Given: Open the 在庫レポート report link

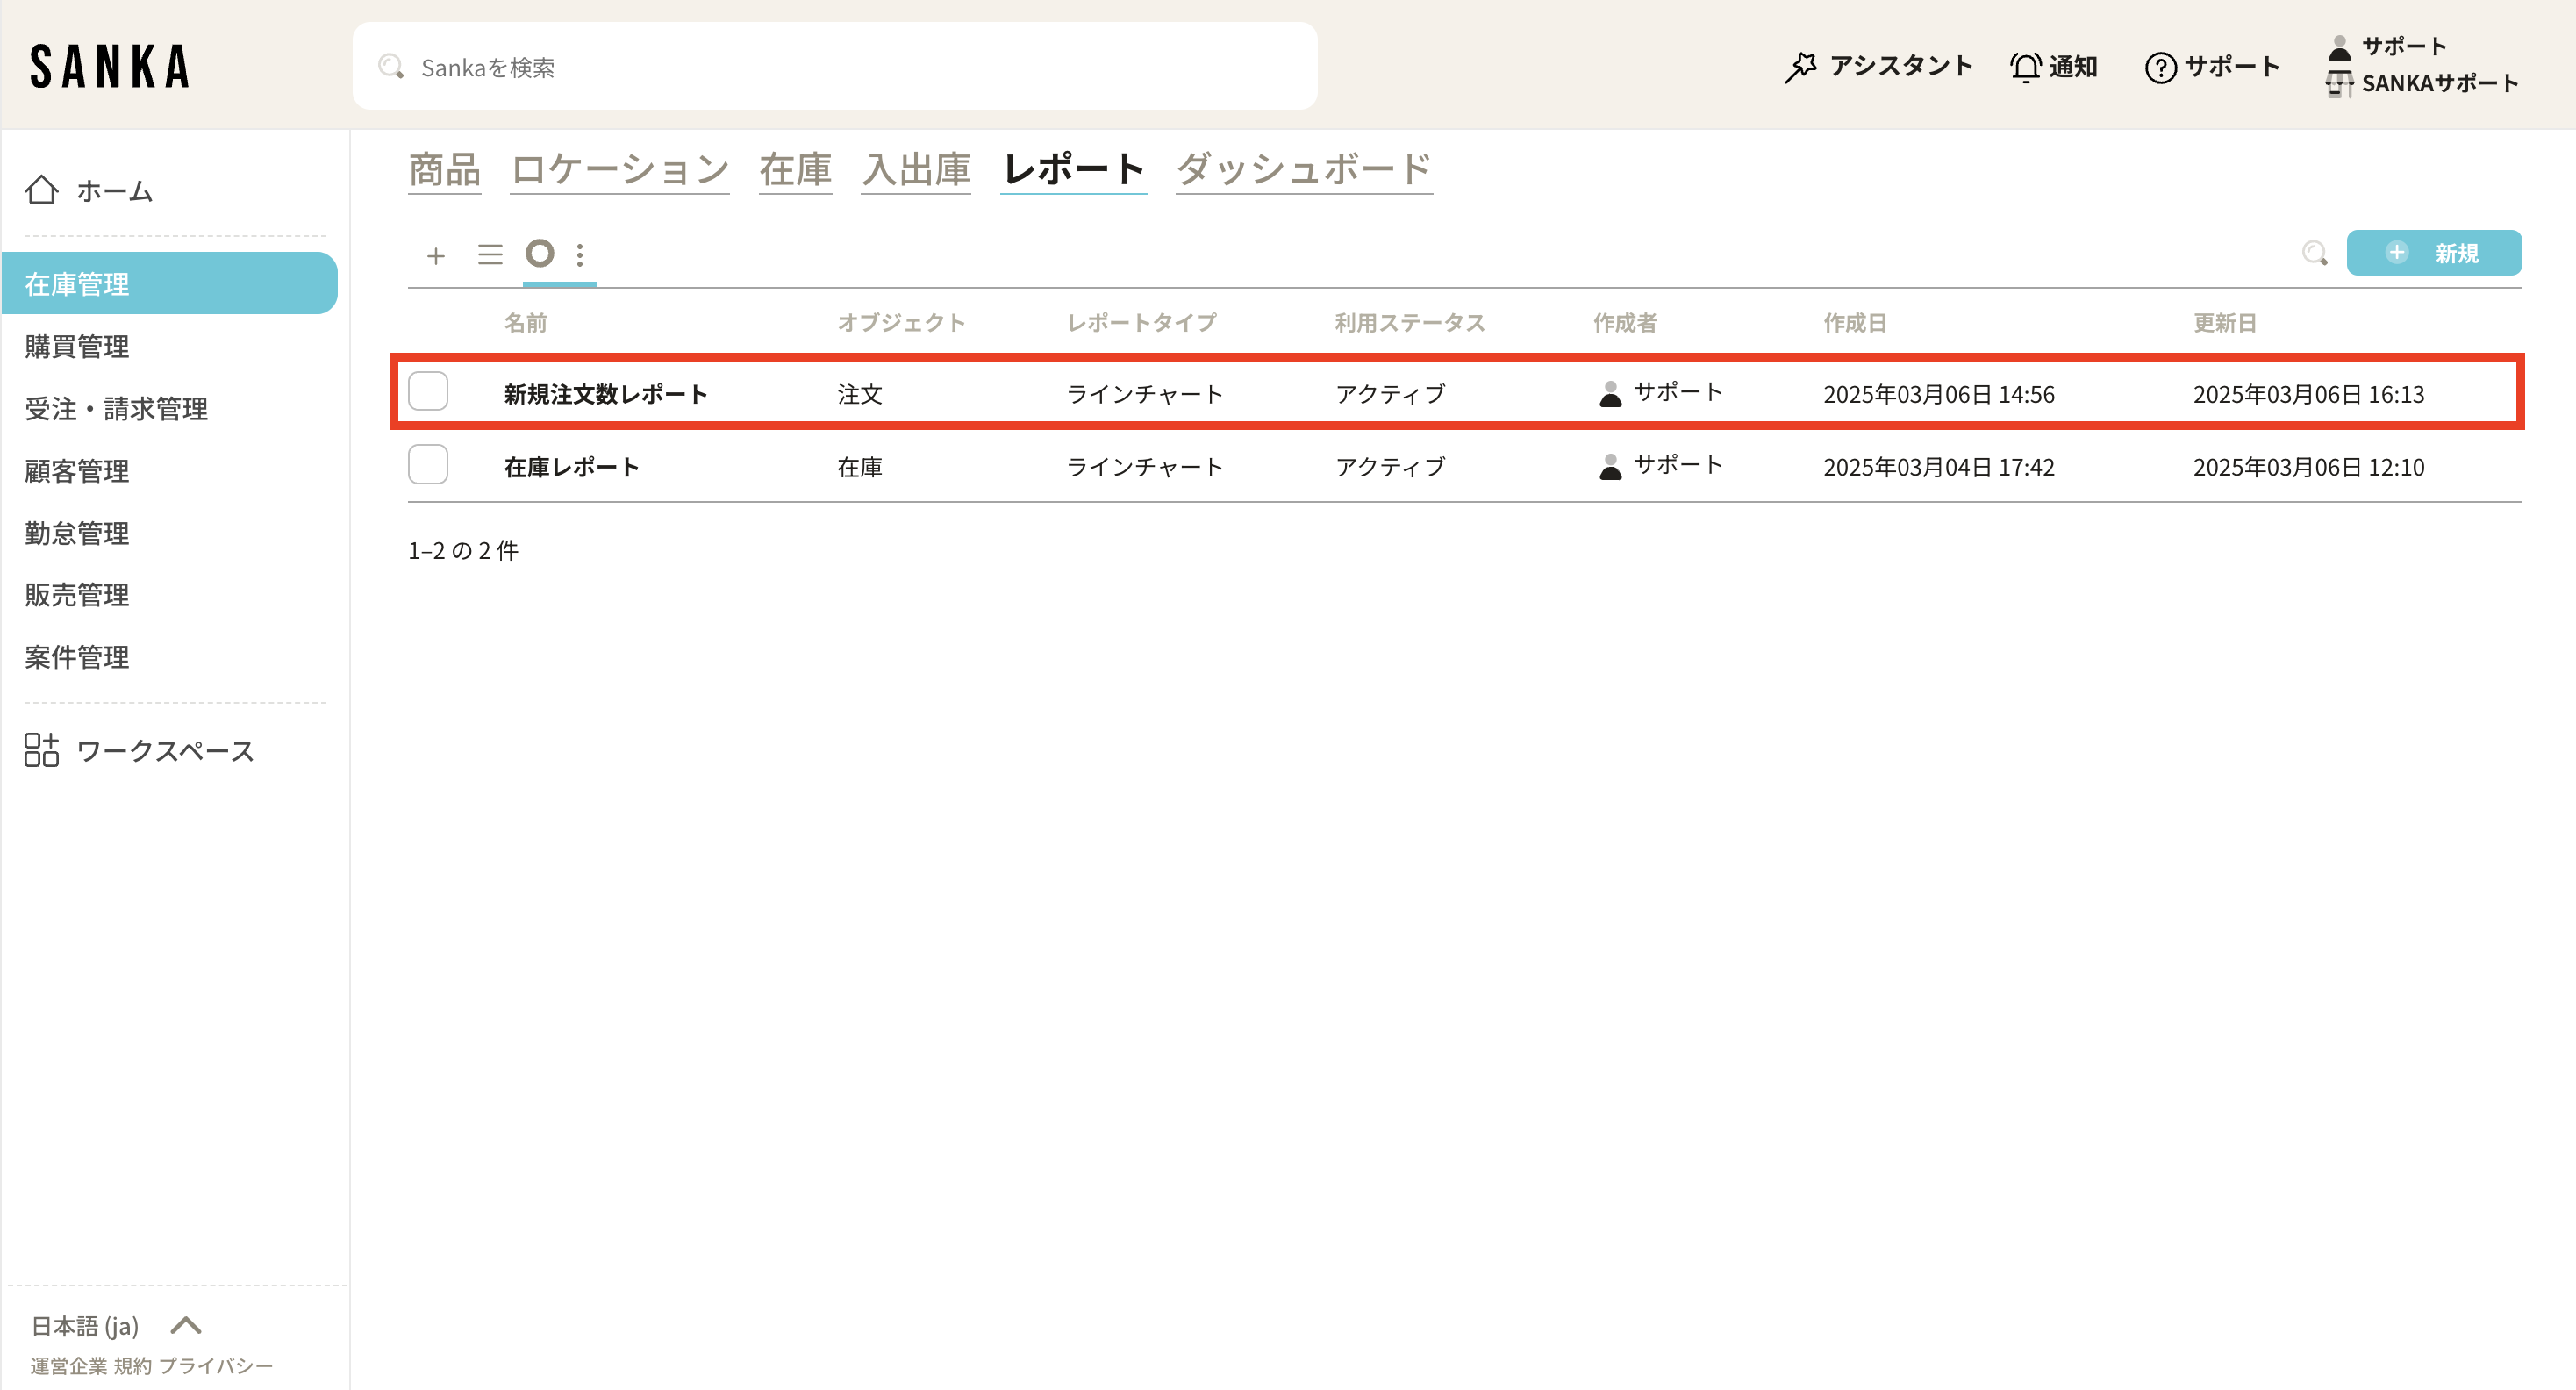Looking at the screenshot, I should [571, 467].
